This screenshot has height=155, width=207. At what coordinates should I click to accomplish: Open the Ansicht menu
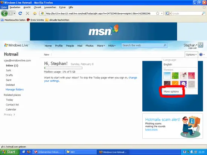27,8
